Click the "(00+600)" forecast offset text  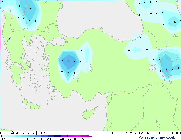(x=172, y=133)
